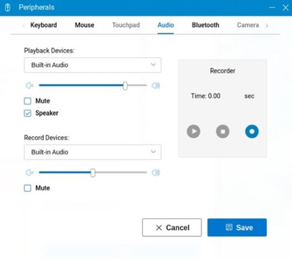Enable Mute under Playback Devices
This screenshot has height=259, width=292.
click(x=27, y=101)
